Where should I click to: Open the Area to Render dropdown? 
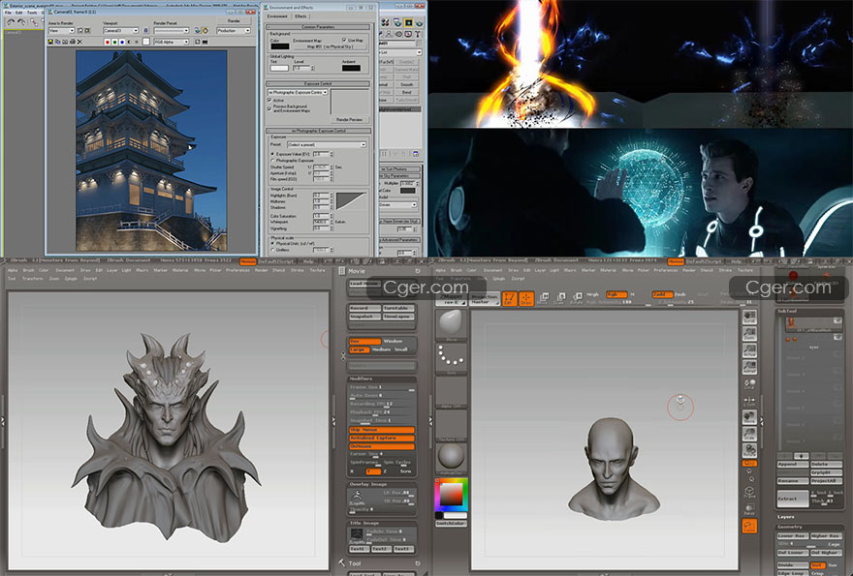(61, 31)
